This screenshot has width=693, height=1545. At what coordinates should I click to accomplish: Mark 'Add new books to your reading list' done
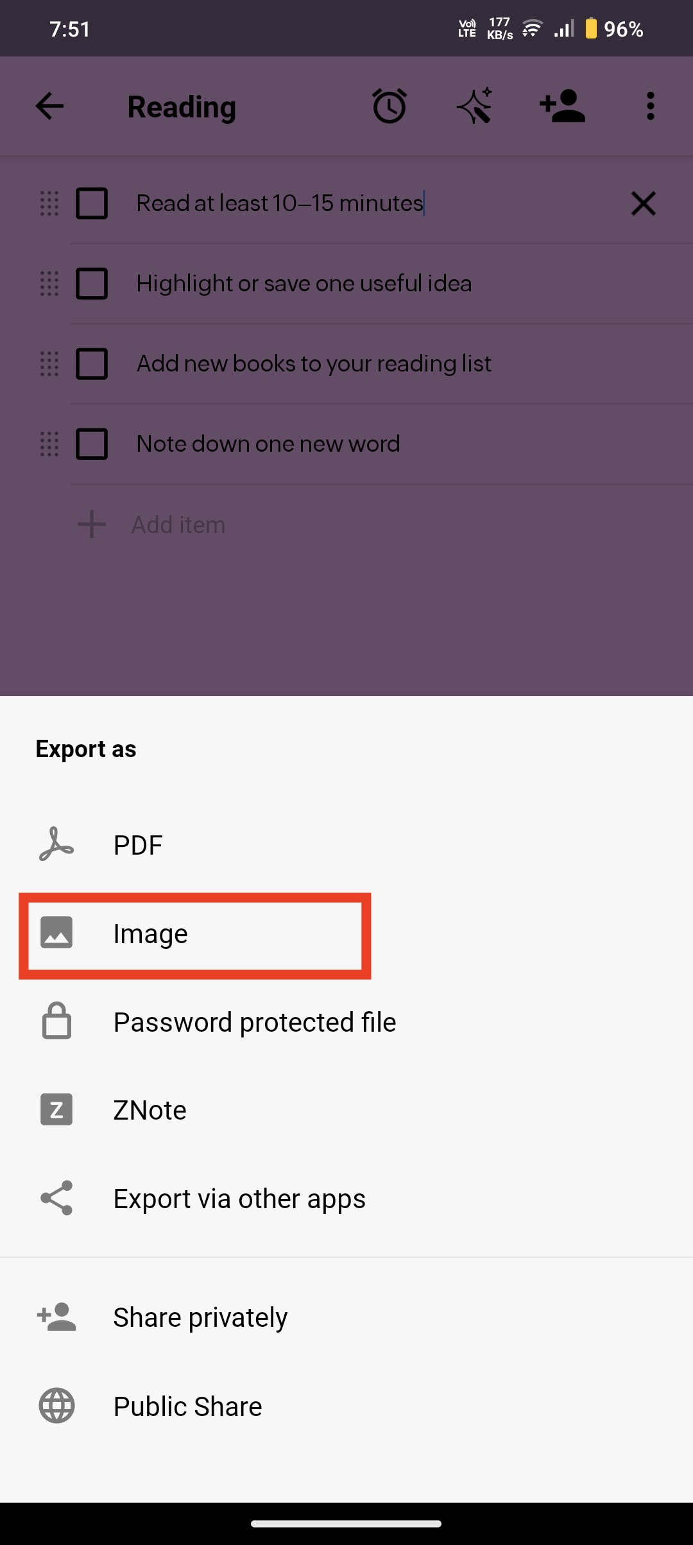click(x=92, y=364)
